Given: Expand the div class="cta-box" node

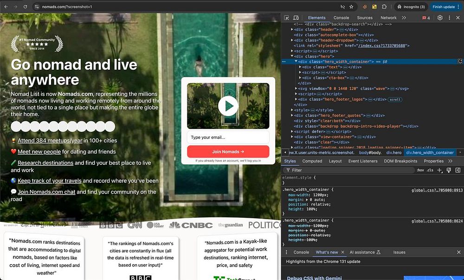Looking at the screenshot, I should click(300, 78).
